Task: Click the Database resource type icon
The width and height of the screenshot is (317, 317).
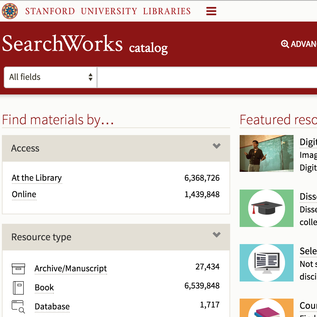Action: (18, 307)
